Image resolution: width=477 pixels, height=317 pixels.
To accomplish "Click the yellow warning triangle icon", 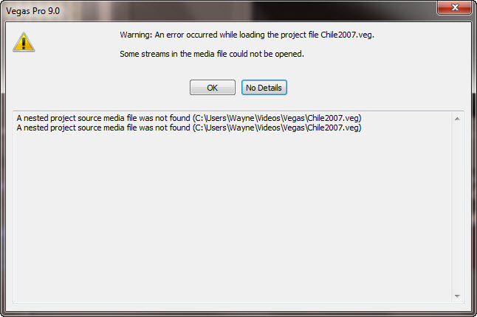I will pyautogui.click(x=24, y=42).
